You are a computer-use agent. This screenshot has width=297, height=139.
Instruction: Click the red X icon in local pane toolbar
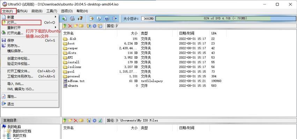(x=76, y=120)
